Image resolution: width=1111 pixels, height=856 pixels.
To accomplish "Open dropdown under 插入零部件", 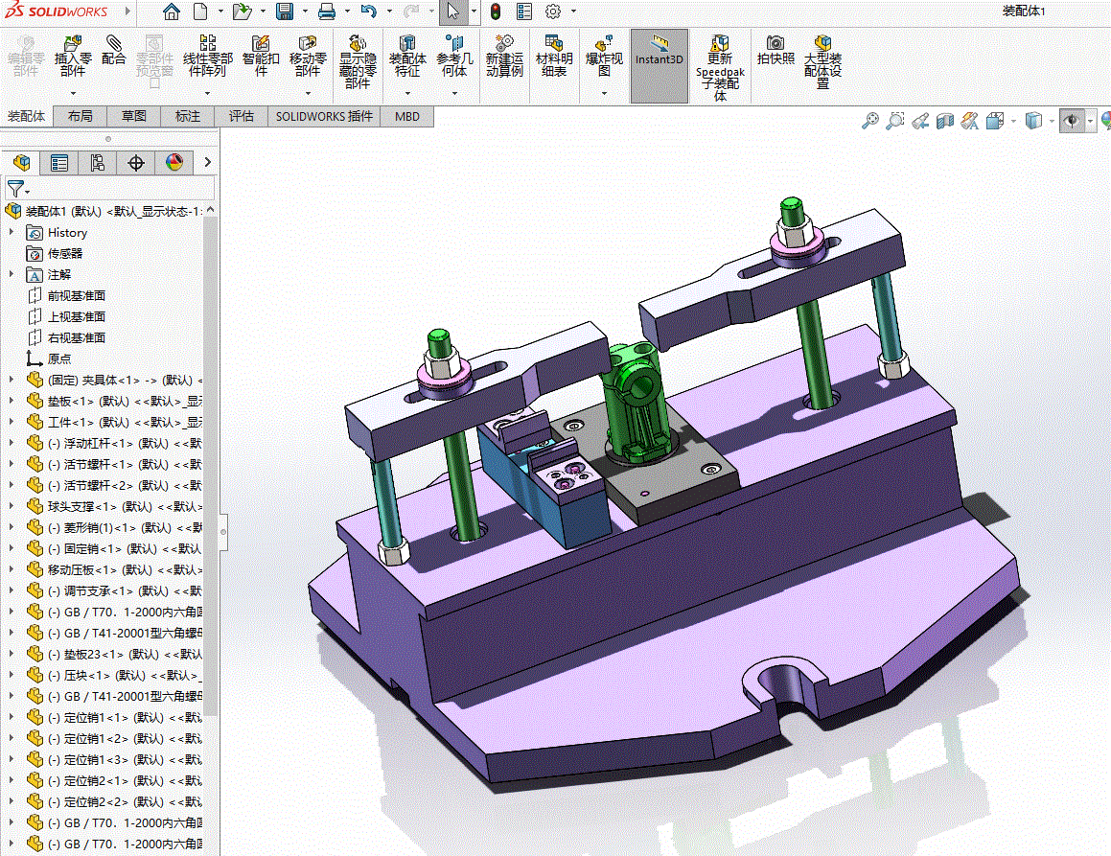I will pos(73,93).
